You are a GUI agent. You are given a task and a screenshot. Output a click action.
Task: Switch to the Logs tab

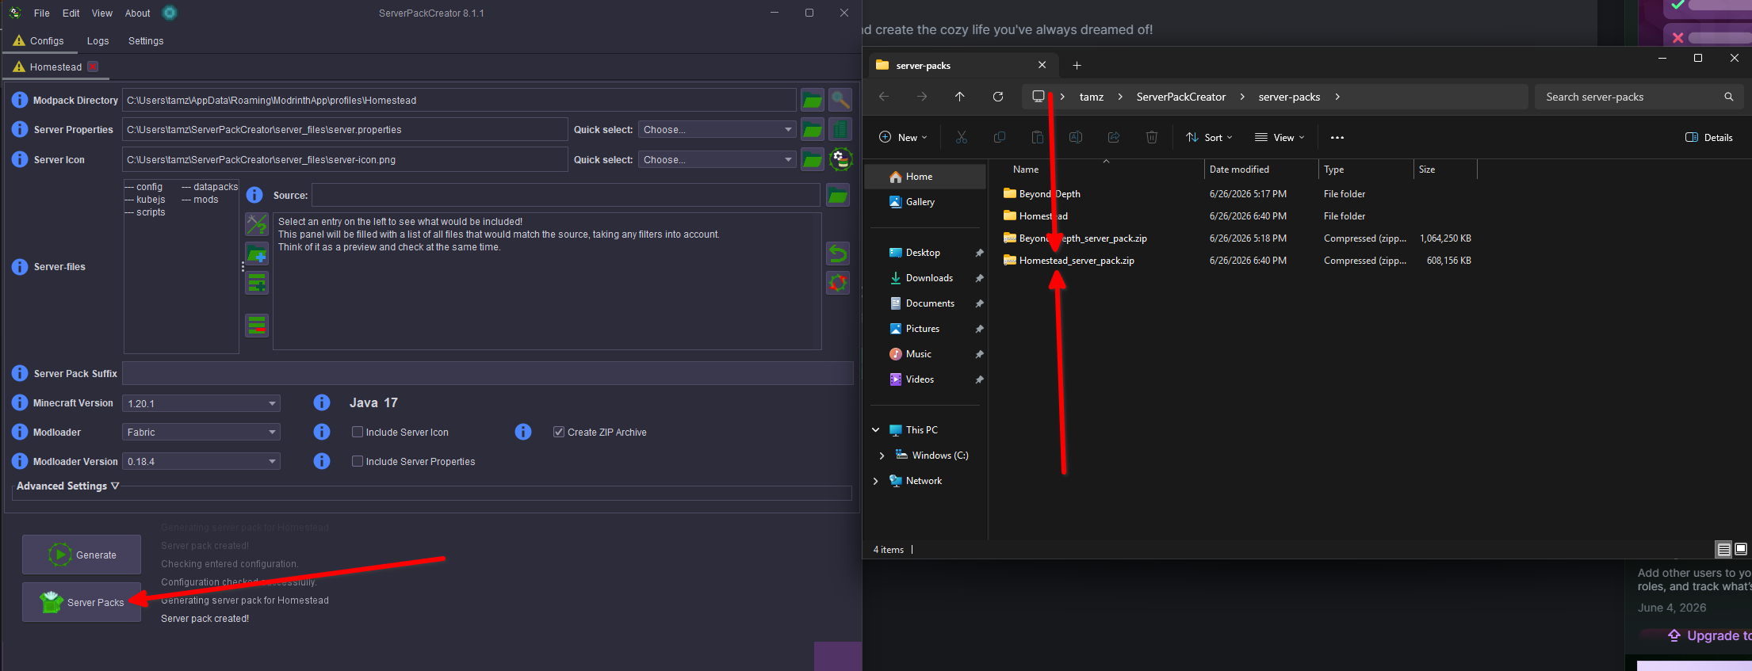98,40
